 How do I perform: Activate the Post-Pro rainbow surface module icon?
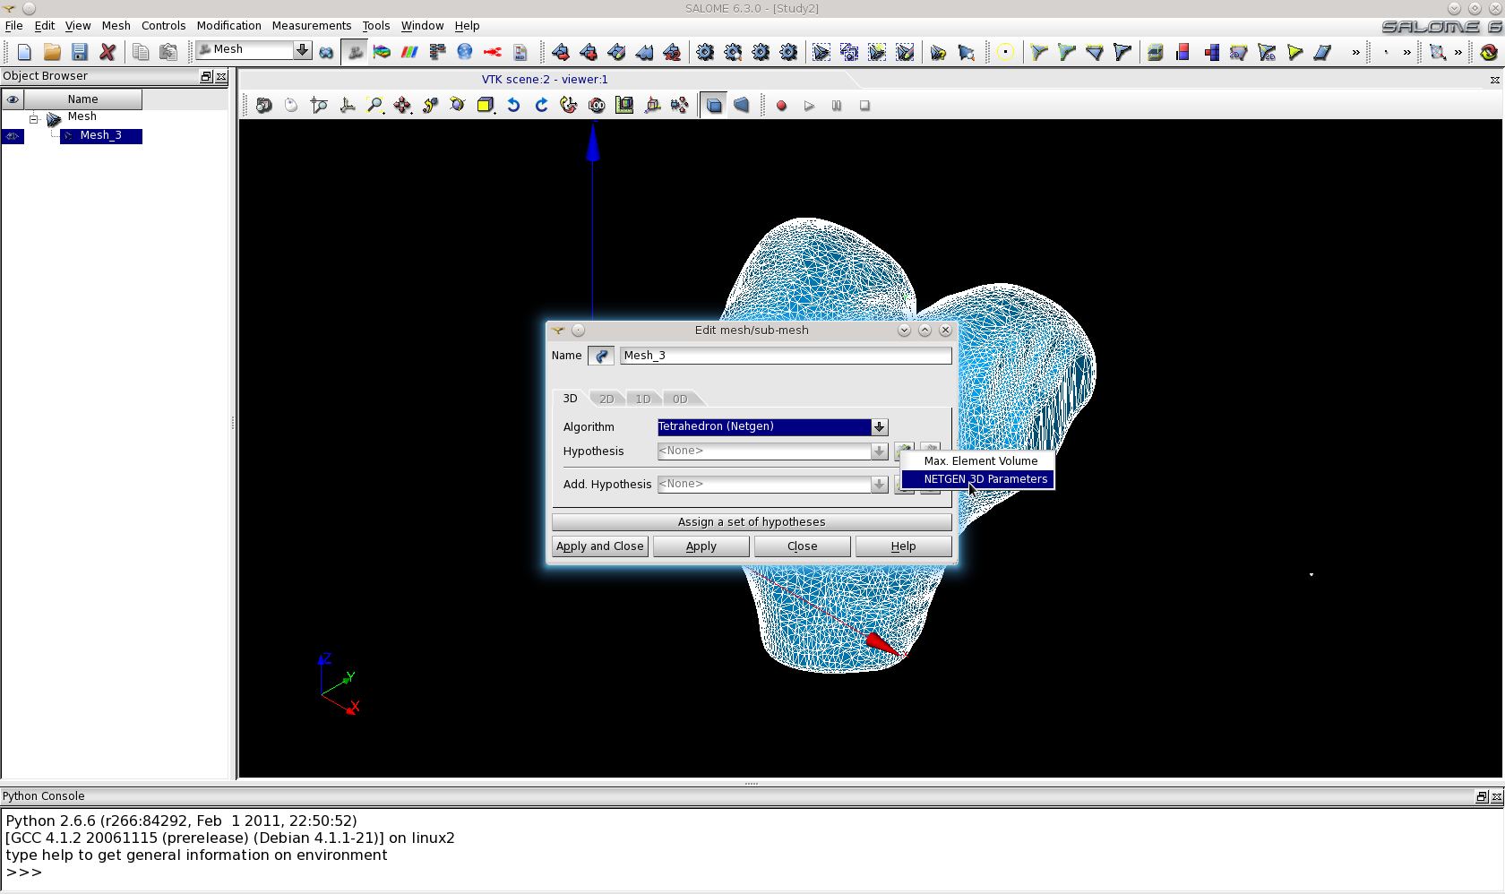click(383, 52)
